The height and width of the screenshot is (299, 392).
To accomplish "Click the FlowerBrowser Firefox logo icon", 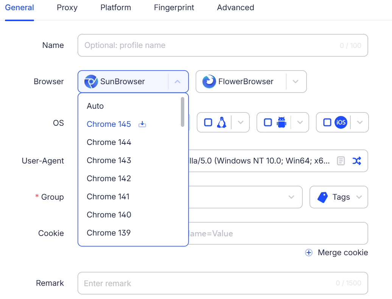I will click(209, 82).
